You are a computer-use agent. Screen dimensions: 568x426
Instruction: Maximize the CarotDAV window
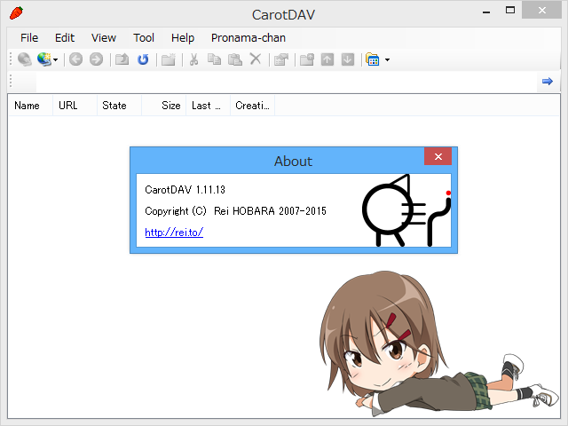pos(510,11)
